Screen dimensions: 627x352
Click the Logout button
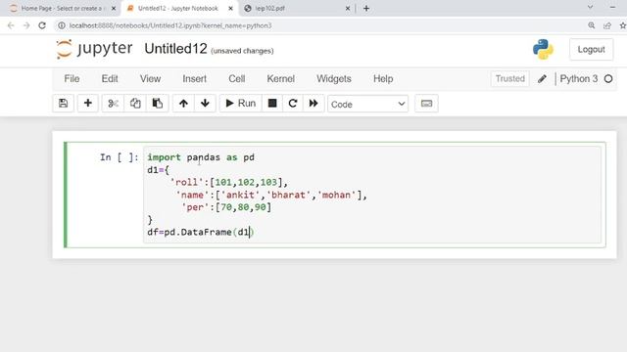point(591,50)
